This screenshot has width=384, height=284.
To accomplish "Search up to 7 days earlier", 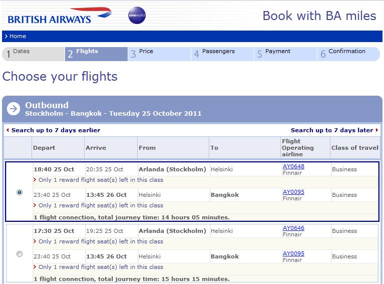I will tap(56, 130).
